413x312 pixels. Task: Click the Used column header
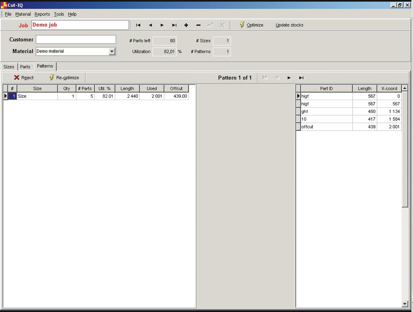152,88
